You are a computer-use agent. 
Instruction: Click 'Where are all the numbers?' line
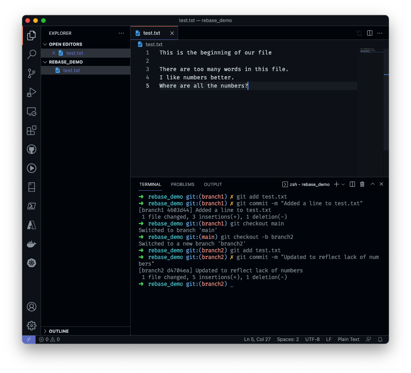pos(204,86)
